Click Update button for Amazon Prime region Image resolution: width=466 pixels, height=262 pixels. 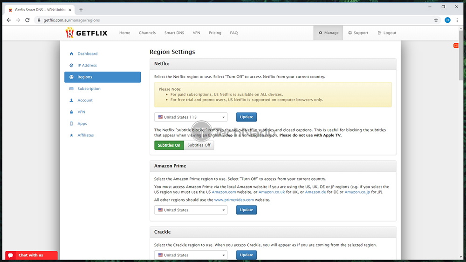(247, 210)
